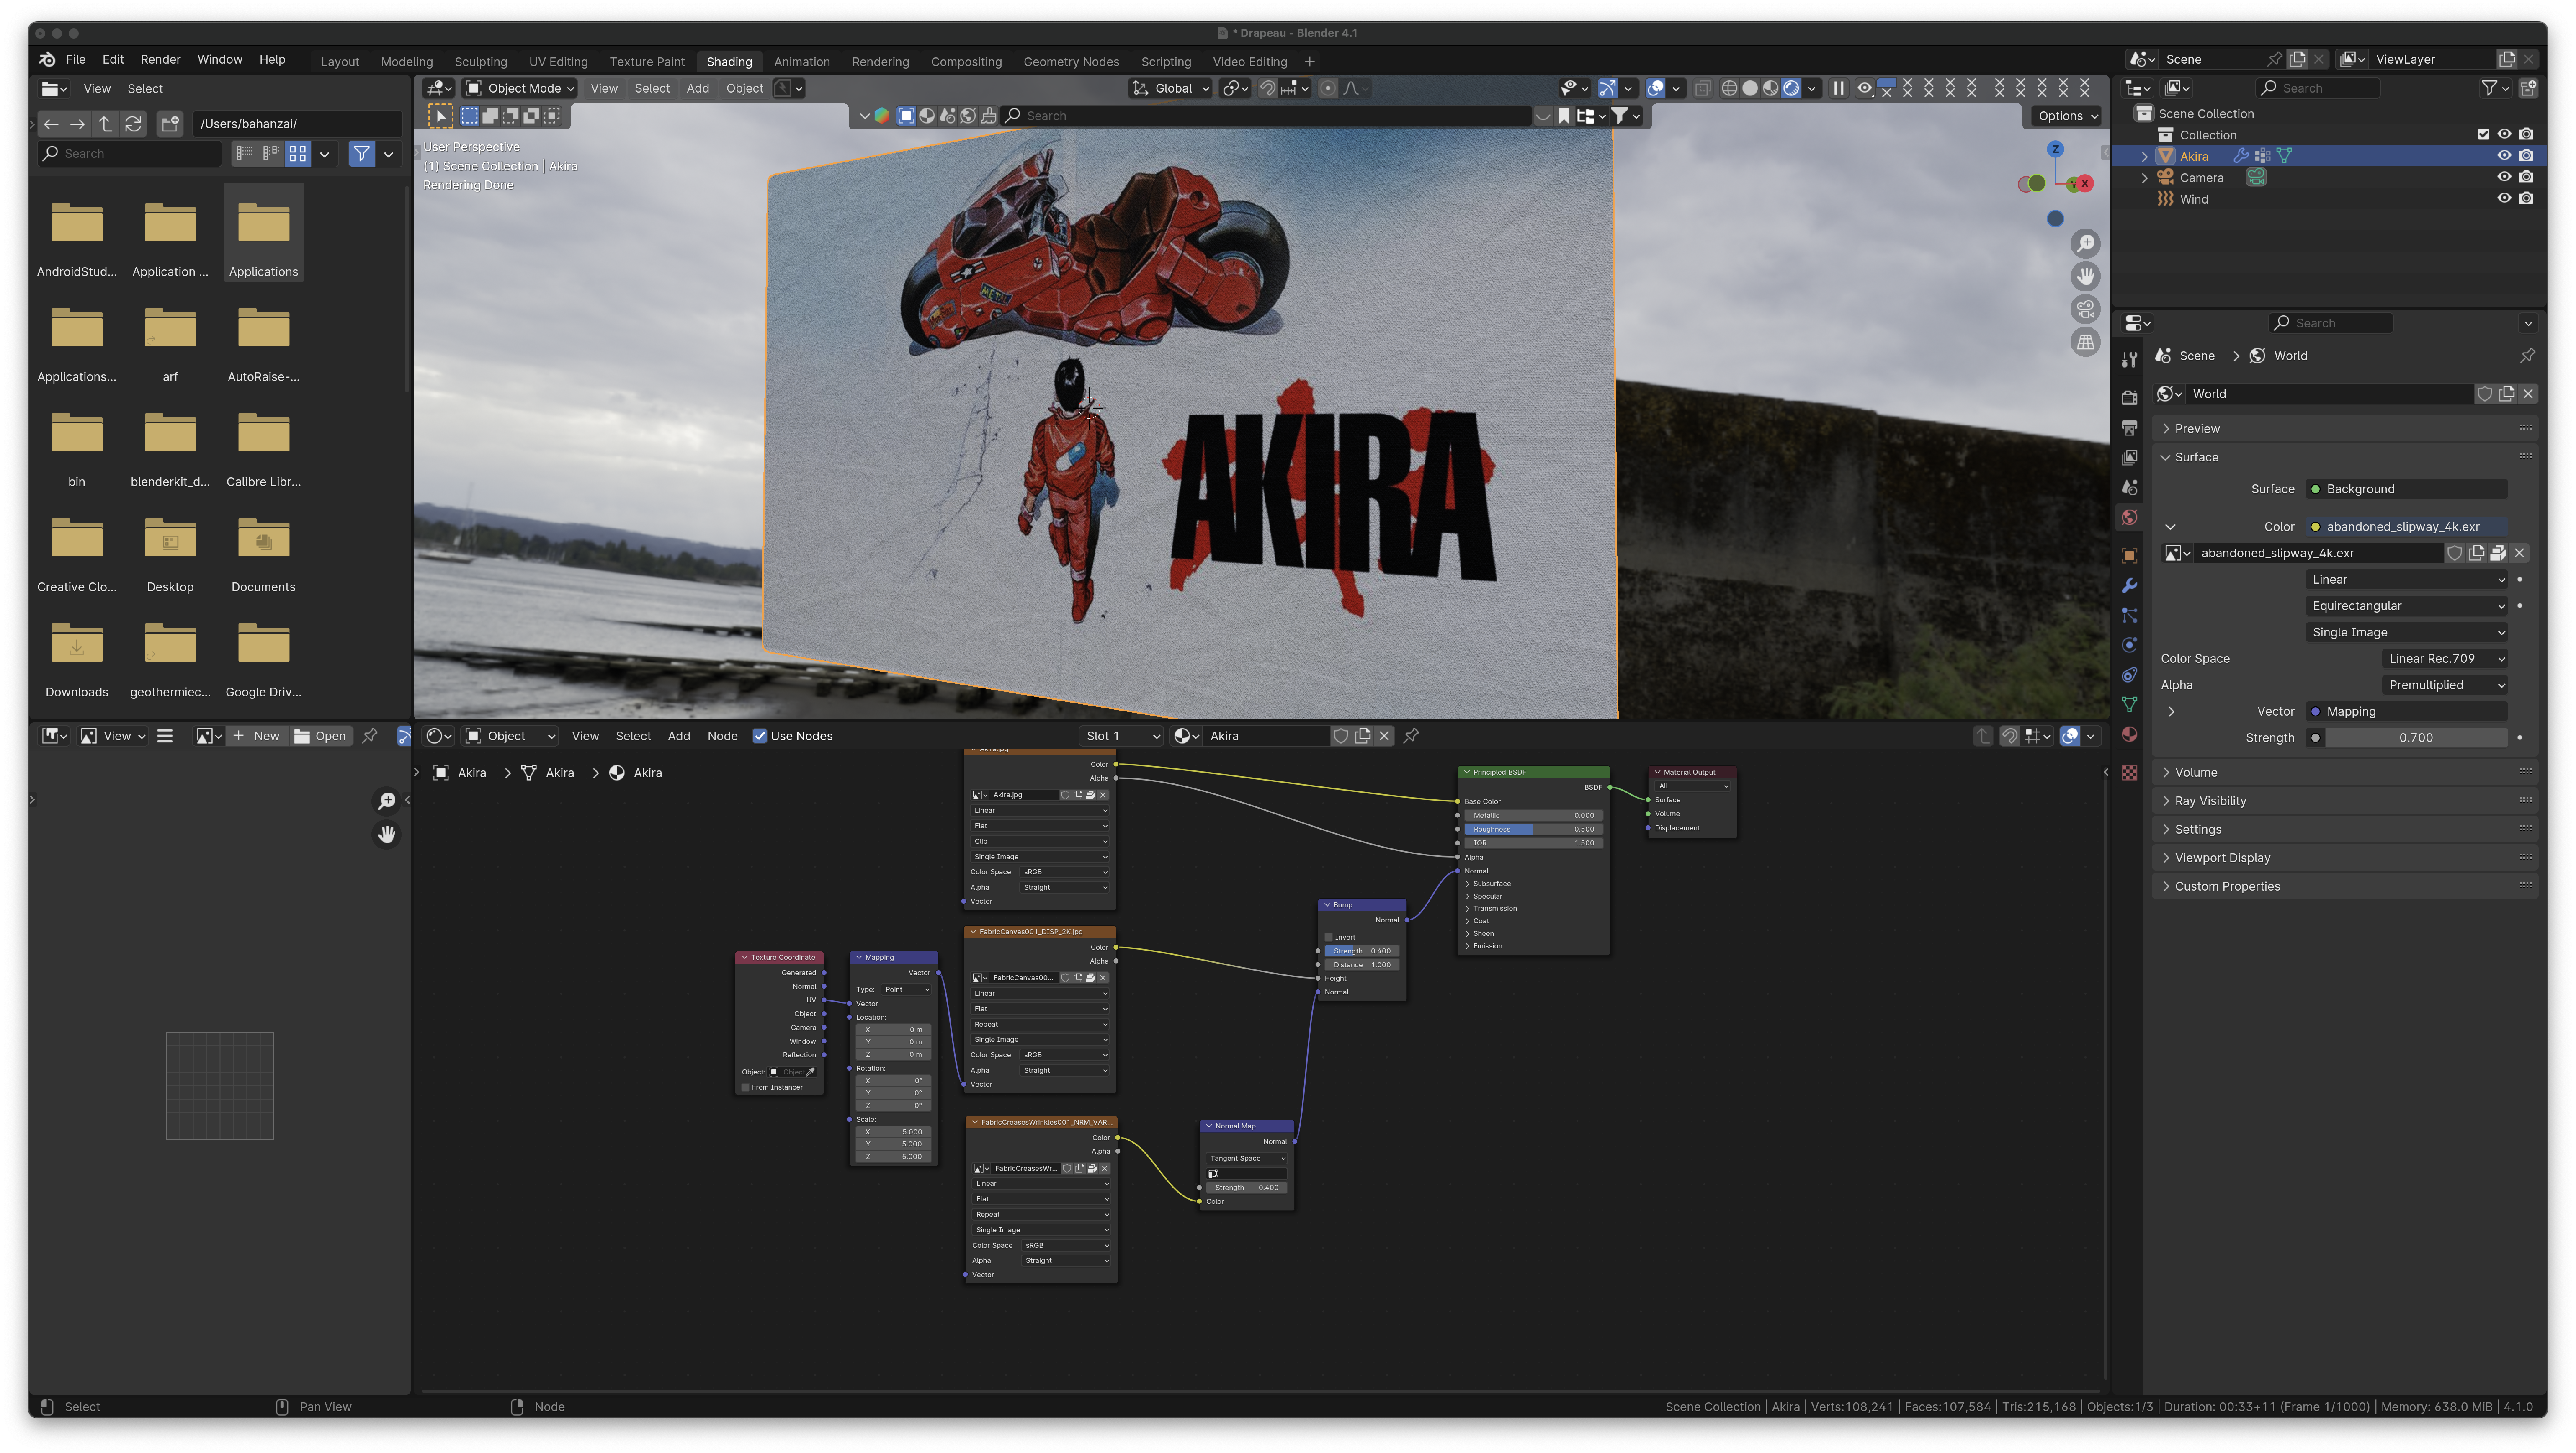This screenshot has height=1453, width=2576.
Task: Switch to the Geometry Nodes workspace tab
Action: point(1071,62)
